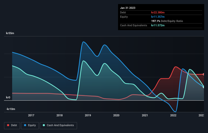Click the 2019 x-axis label

(x=88, y=115)
